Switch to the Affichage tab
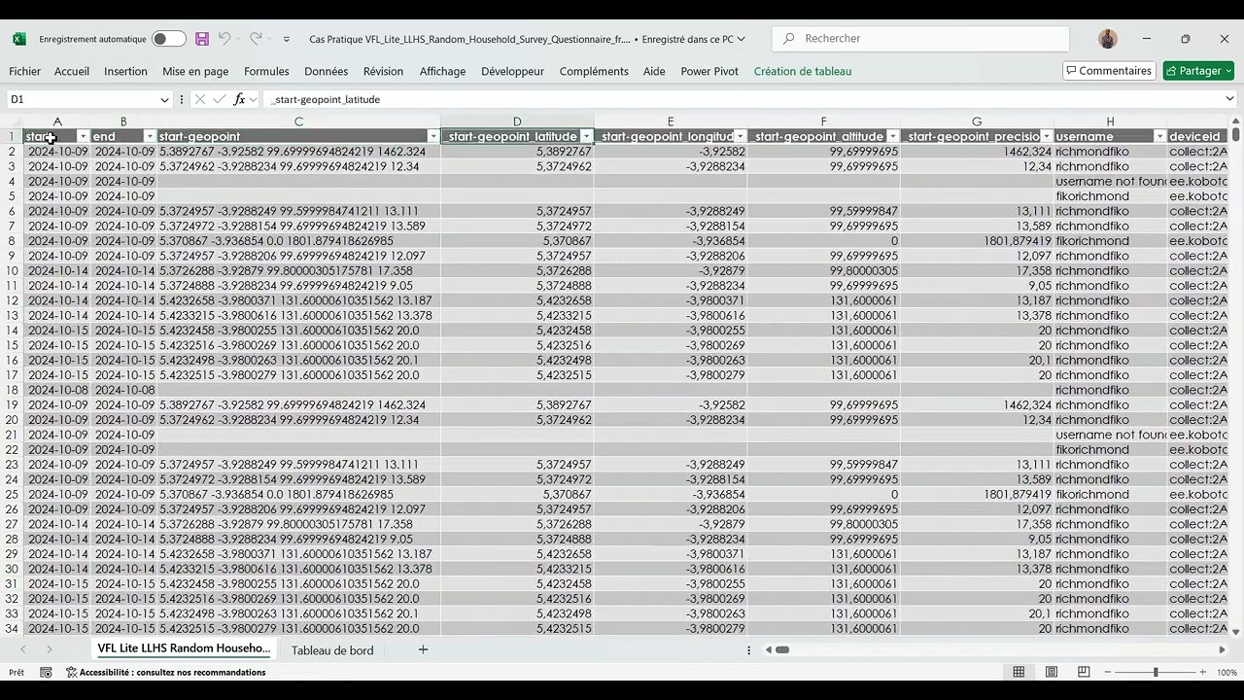Image resolution: width=1244 pixels, height=700 pixels. pyautogui.click(x=442, y=71)
